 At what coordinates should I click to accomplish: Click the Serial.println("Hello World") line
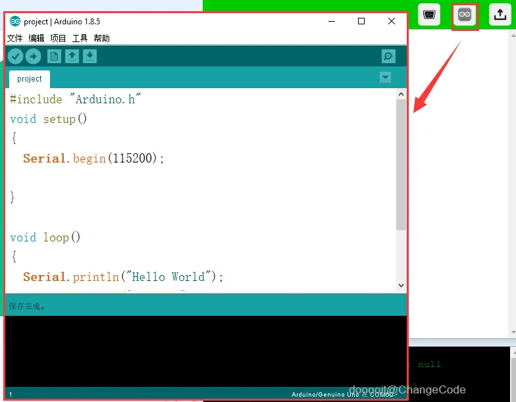[123, 276]
